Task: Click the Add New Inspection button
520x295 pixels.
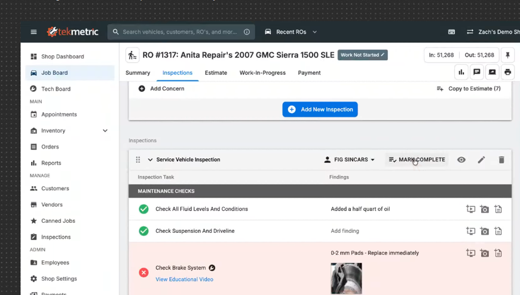Action: coord(320,109)
